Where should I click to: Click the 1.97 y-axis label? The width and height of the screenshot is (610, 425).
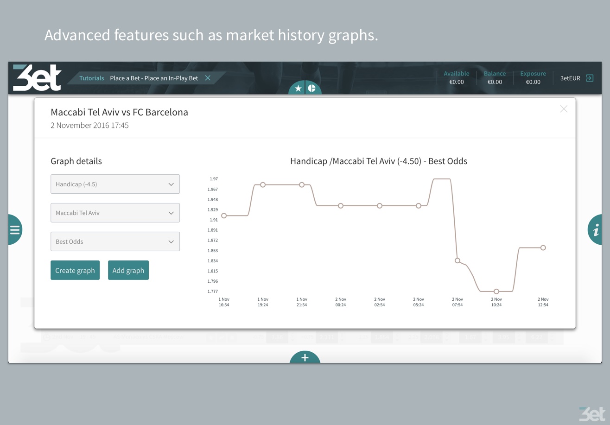point(214,179)
